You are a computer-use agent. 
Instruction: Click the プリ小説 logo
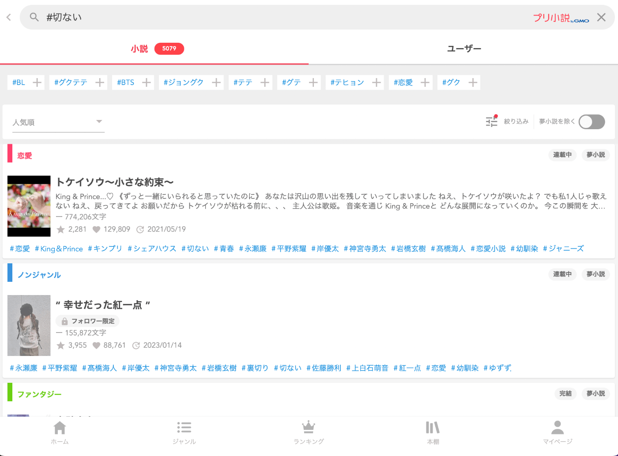pos(561,18)
